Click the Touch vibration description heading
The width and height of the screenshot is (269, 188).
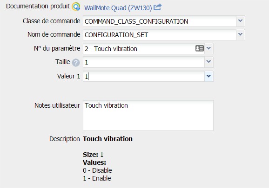pos(108,139)
